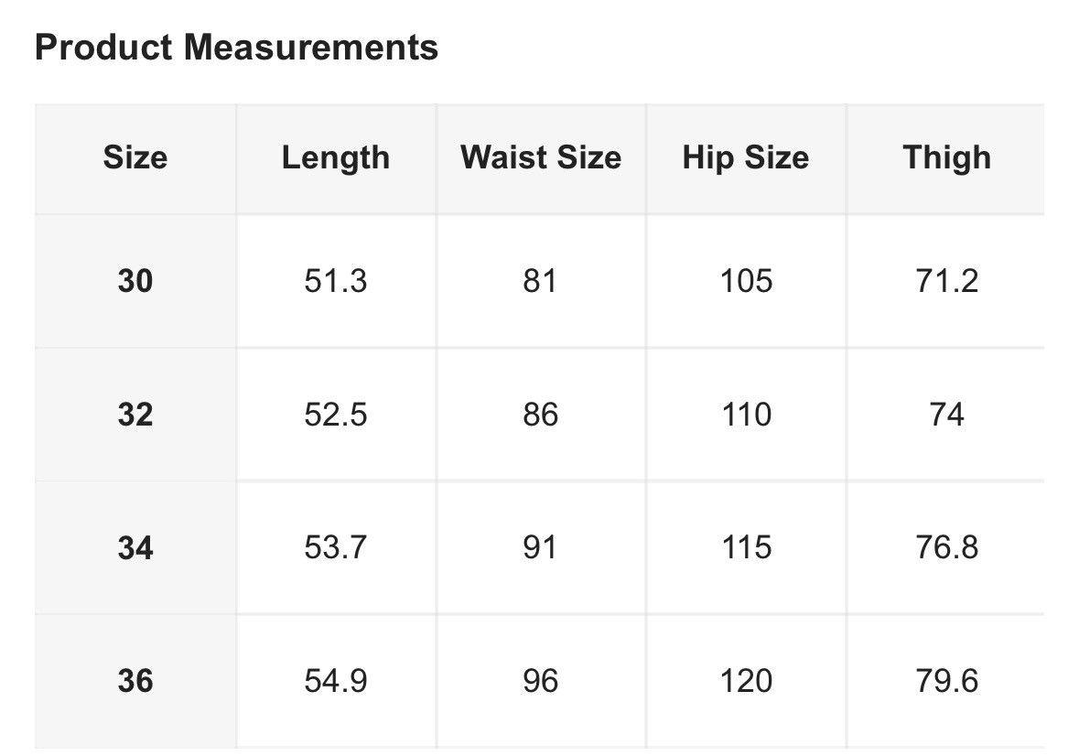Select the Thigh column header
Viewport: 1079px width, 756px height.
(947, 157)
